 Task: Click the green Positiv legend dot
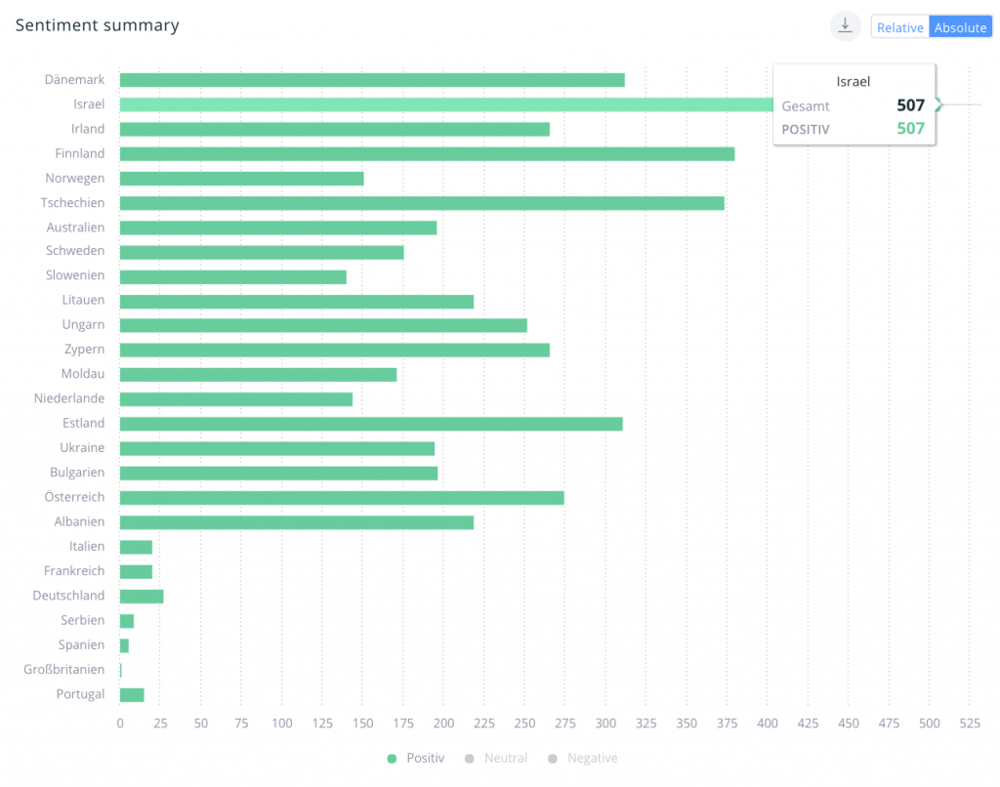(x=392, y=759)
